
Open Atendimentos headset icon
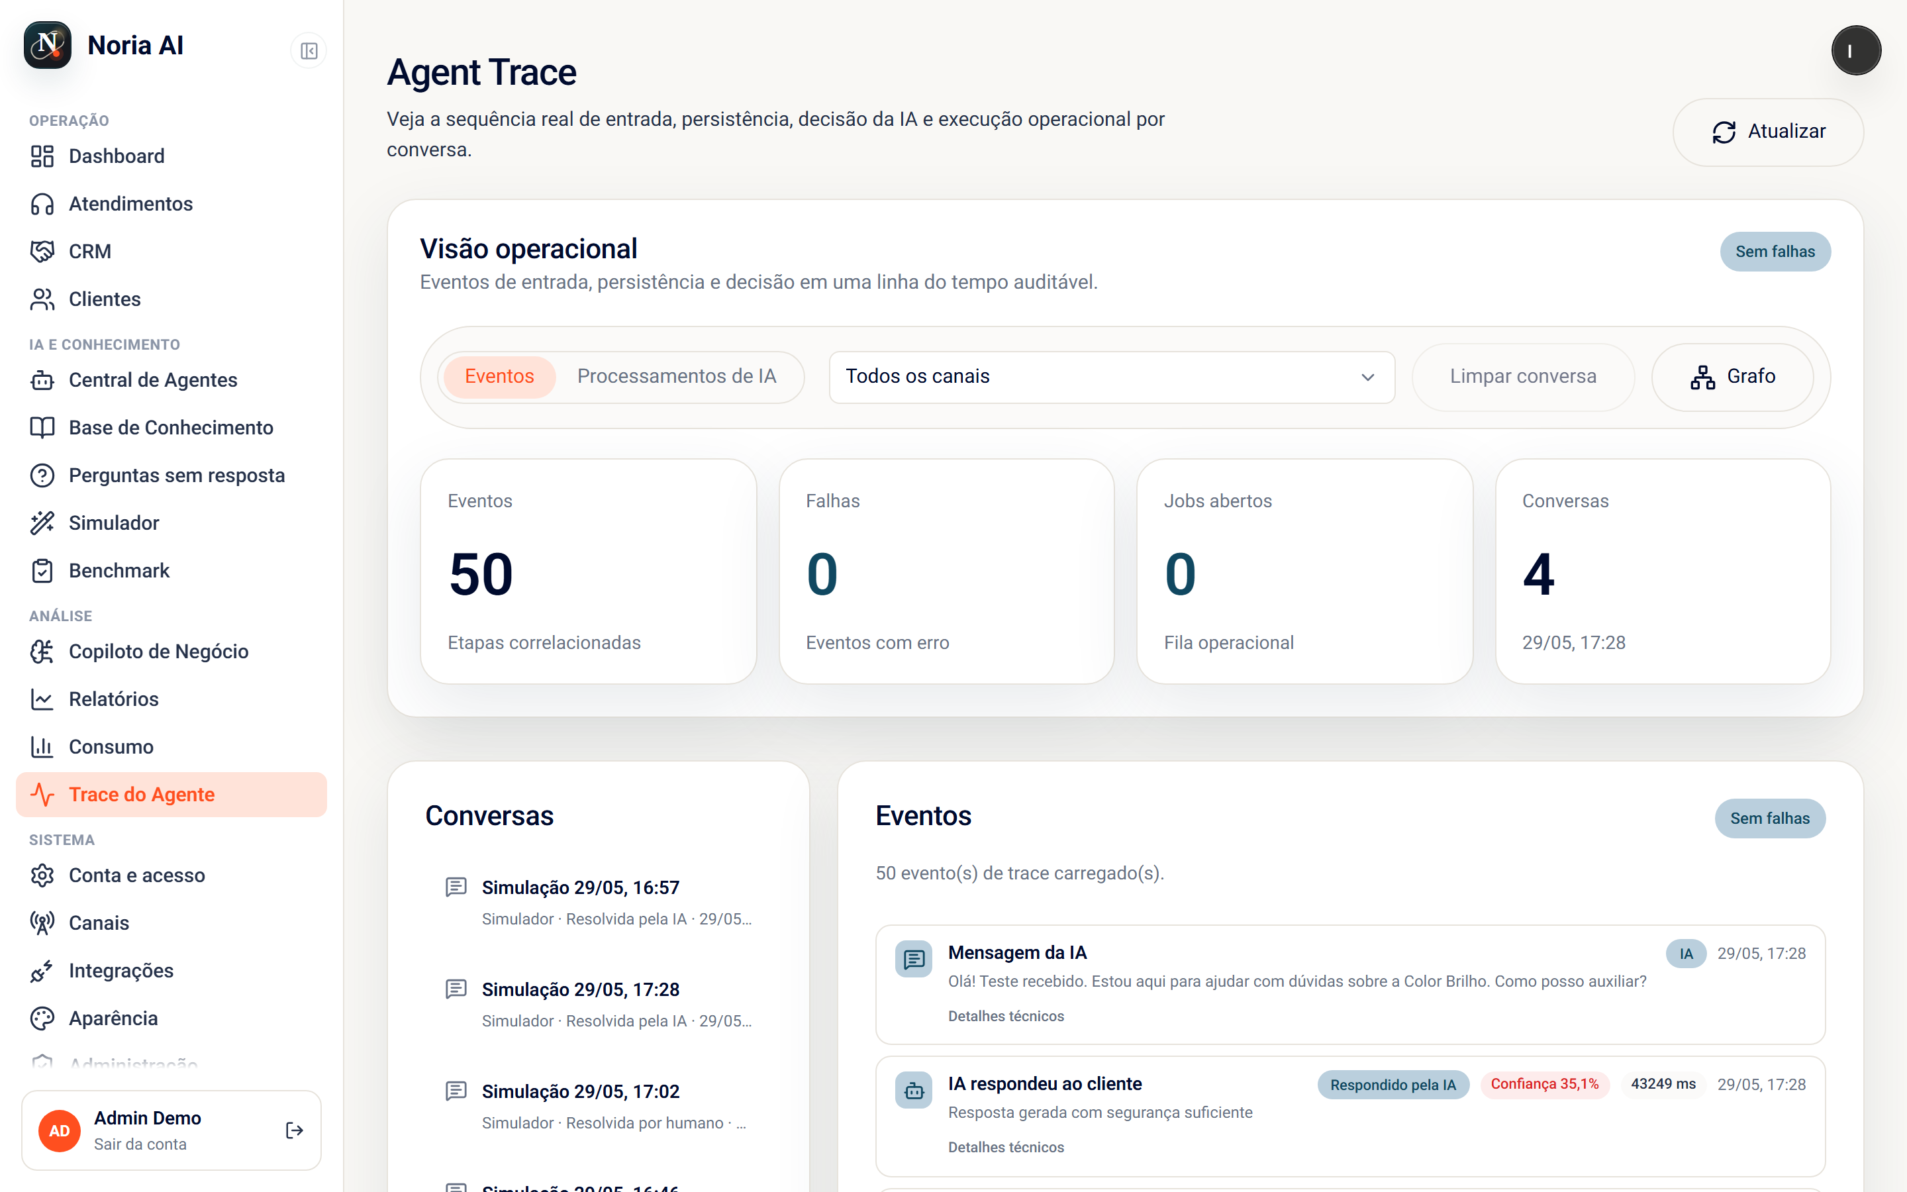point(42,204)
